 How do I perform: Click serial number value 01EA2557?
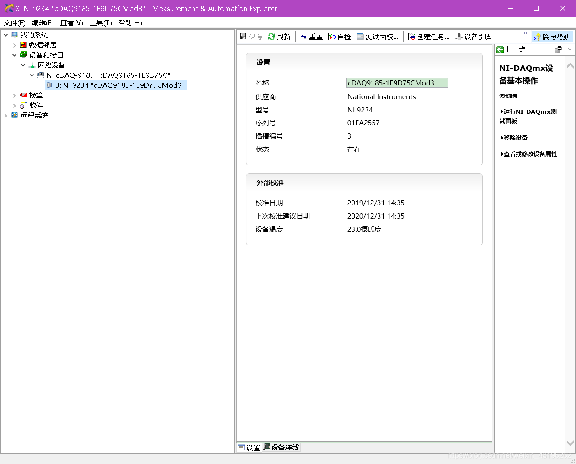363,123
